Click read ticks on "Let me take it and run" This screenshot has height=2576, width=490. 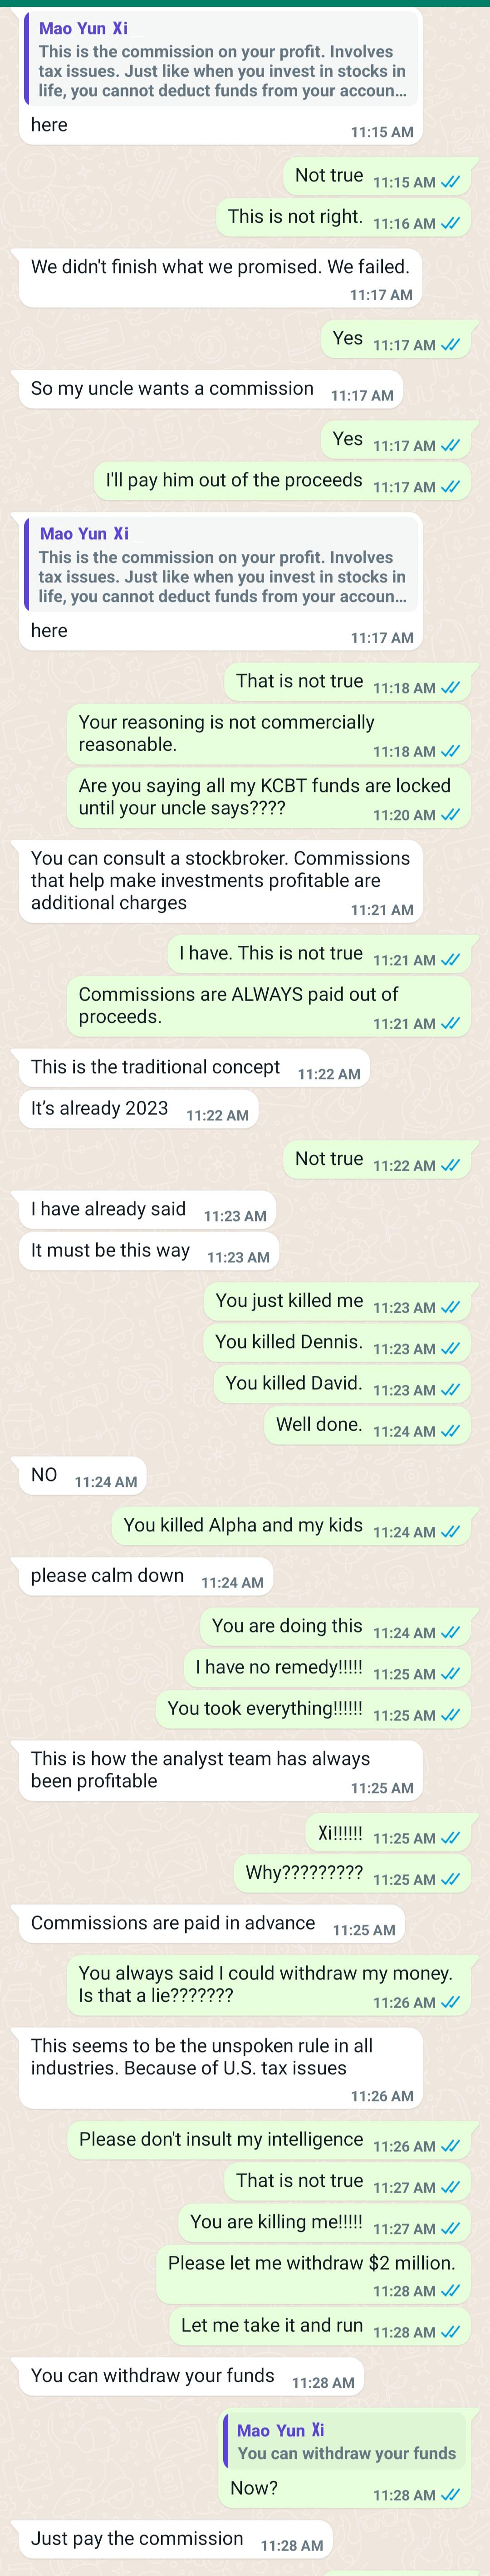click(x=450, y=2332)
